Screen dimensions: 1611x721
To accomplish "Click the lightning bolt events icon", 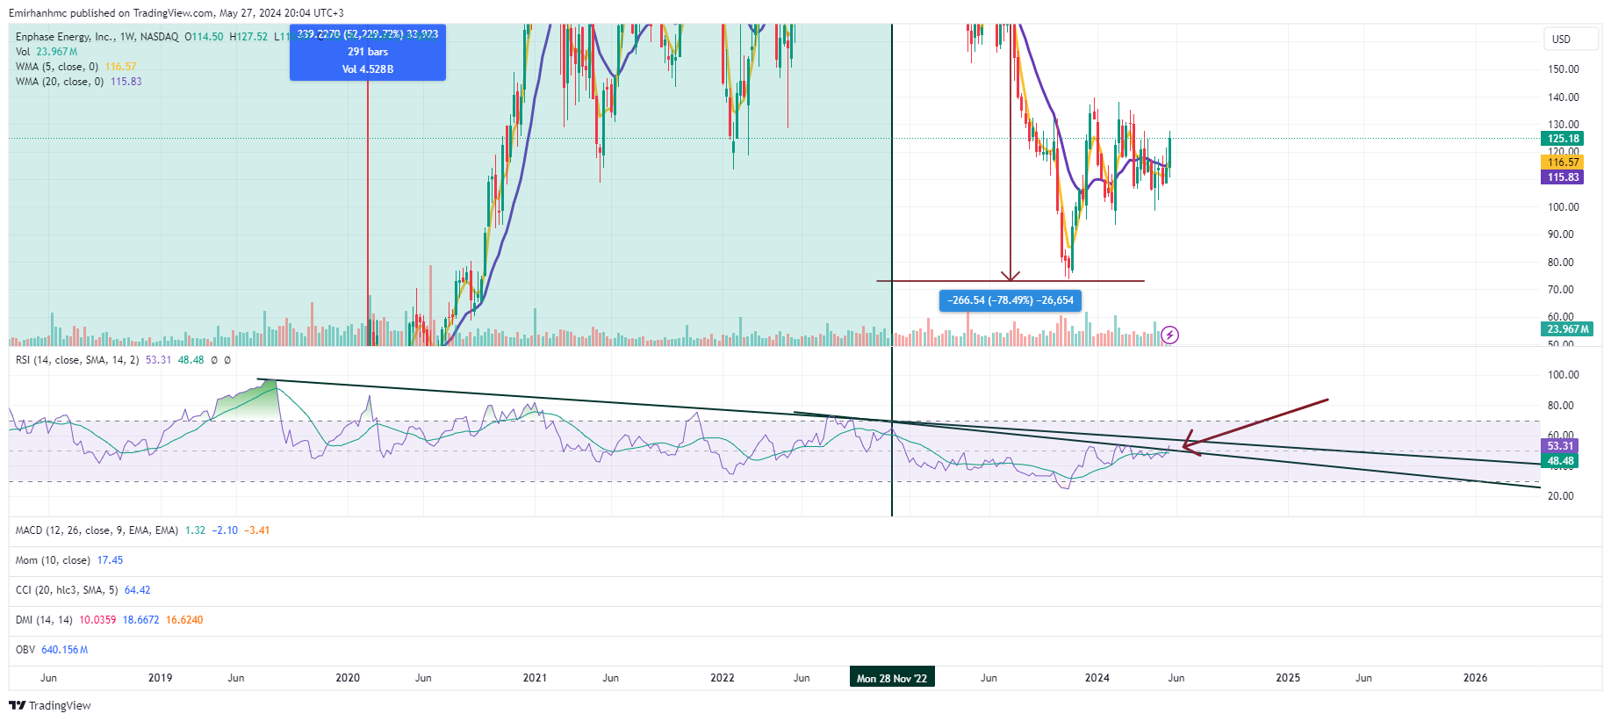I will tap(1169, 335).
